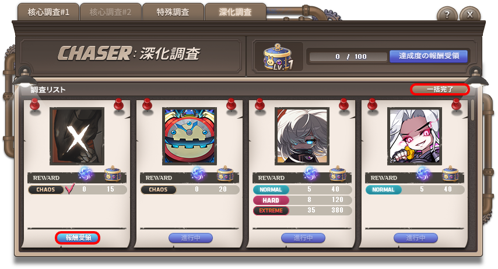Click the red pushpin on first card's left

pos(34,105)
